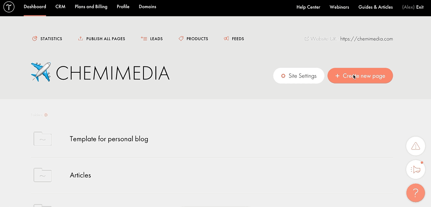
Task: Open the STATISTICS label link
Action: point(51,39)
